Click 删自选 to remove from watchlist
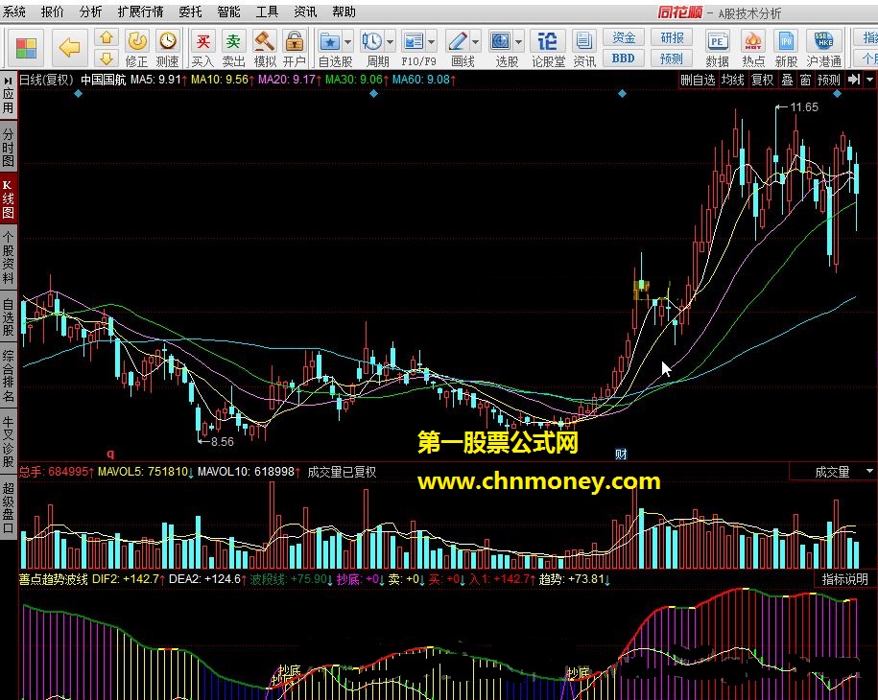The image size is (878, 700). coord(698,80)
